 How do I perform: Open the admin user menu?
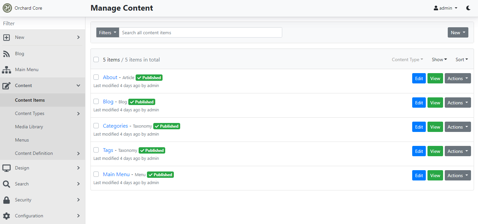(x=446, y=8)
